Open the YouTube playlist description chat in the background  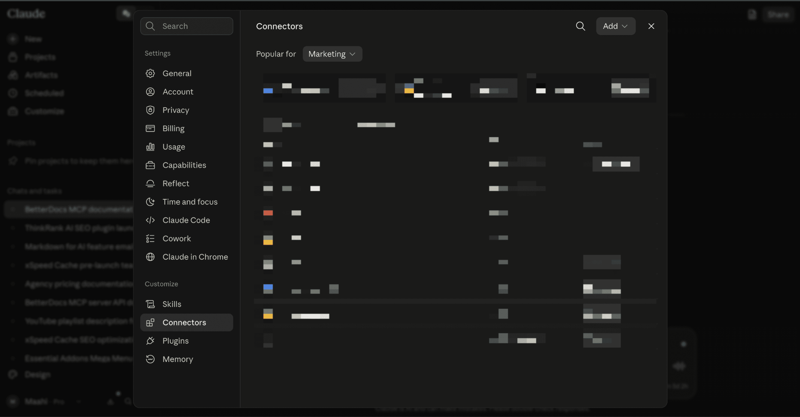(78, 321)
